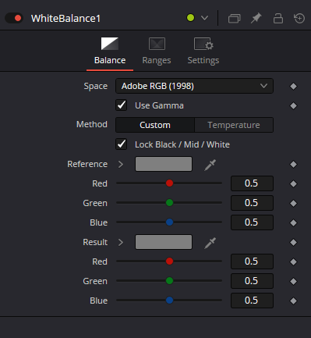Open the Space dropdown showing Adobe RGB (1998)

pos(194,86)
